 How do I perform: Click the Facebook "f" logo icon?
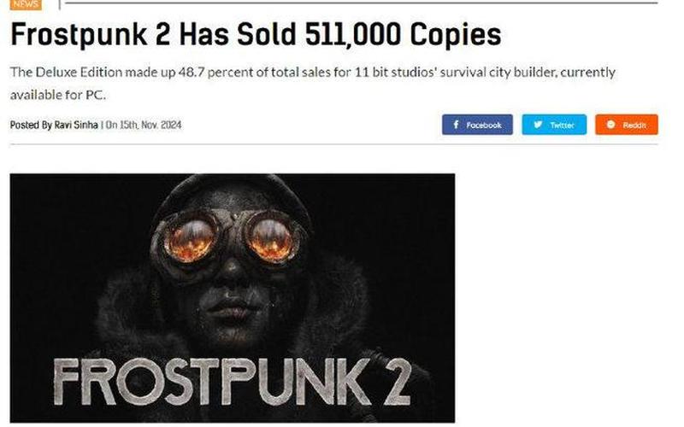[455, 125]
